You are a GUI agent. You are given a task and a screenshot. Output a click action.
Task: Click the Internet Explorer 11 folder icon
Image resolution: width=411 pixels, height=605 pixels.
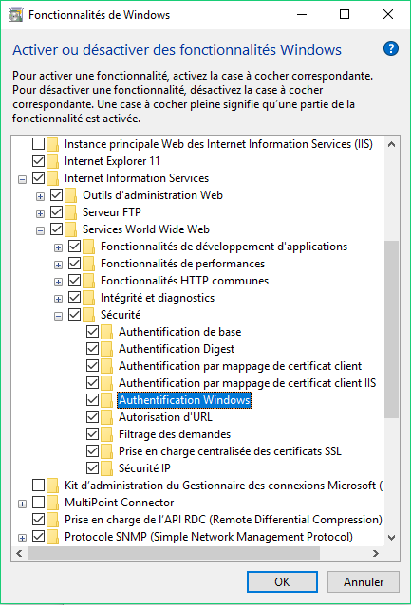click(52, 161)
